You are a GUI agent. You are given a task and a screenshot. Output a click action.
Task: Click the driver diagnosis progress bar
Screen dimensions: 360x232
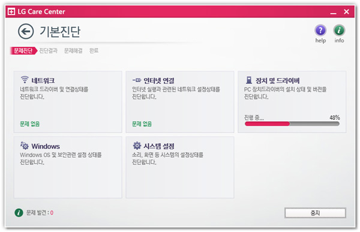pos(292,124)
